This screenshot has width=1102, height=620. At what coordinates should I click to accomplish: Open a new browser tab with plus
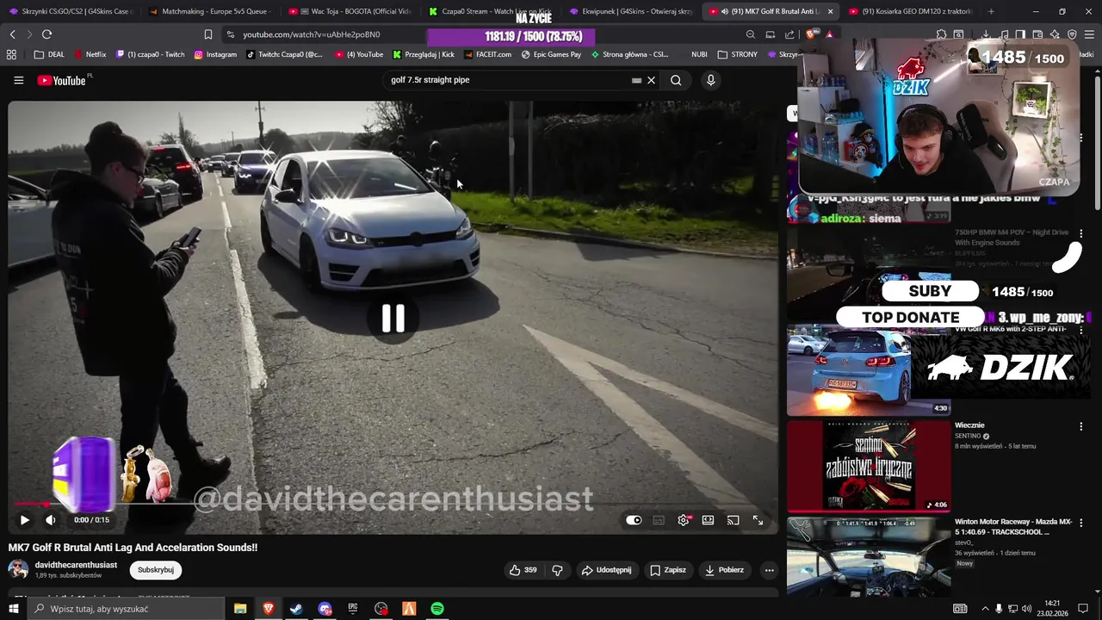(x=991, y=11)
